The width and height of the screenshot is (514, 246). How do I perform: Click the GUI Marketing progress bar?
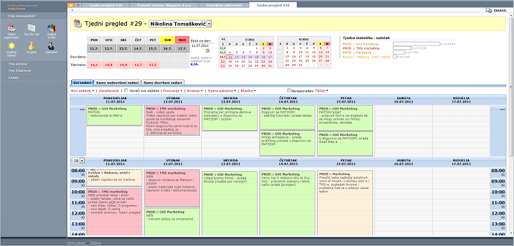(417, 44)
